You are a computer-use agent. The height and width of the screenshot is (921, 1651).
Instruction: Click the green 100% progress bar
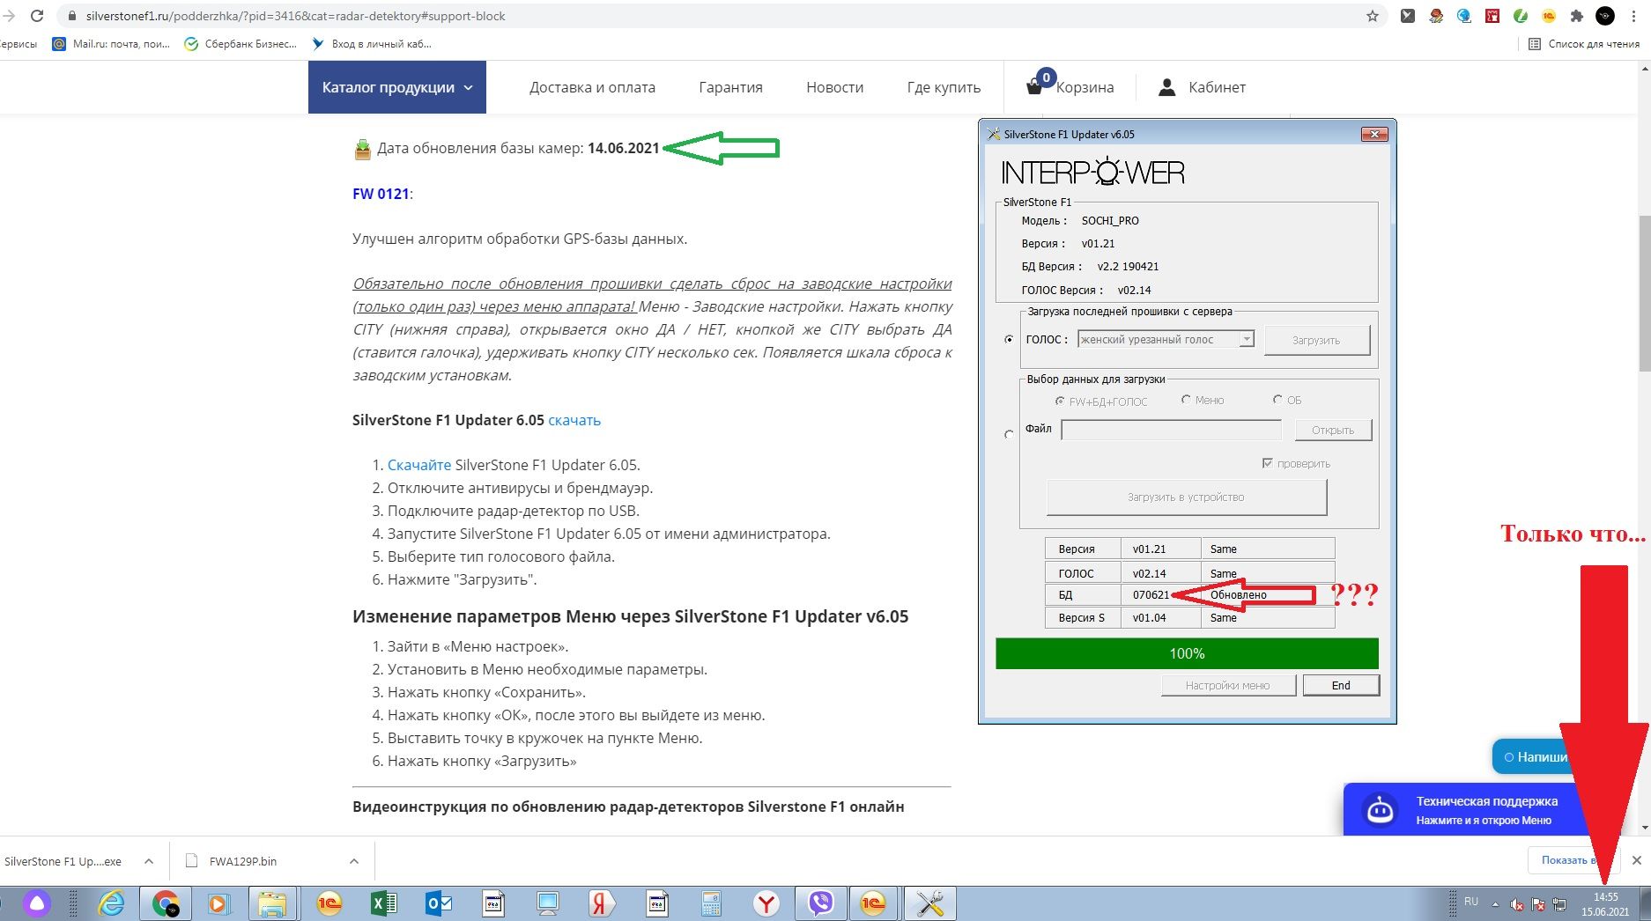(x=1186, y=653)
